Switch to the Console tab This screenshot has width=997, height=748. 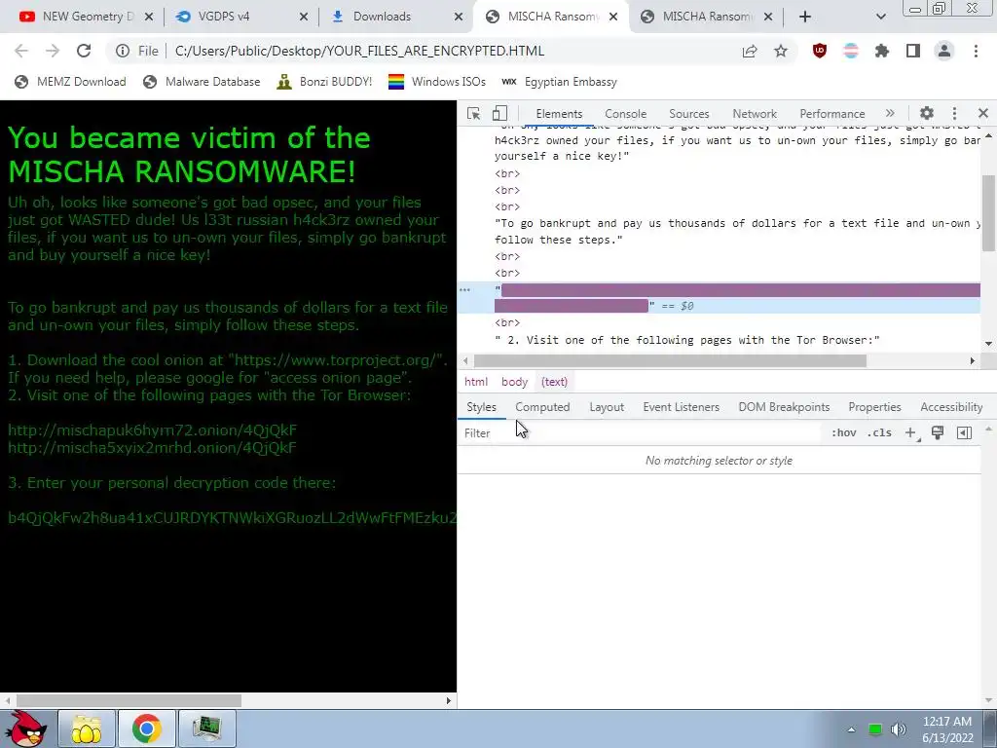pyautogui.click(x=626, y=114)
